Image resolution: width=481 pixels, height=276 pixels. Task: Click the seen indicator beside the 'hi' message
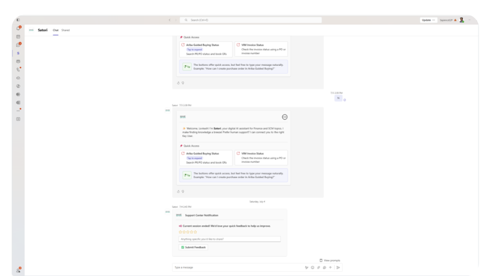click(x=345, y=100)
